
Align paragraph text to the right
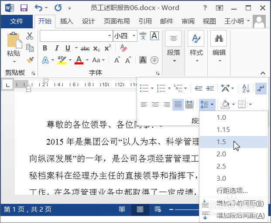[x=167, y=105]
